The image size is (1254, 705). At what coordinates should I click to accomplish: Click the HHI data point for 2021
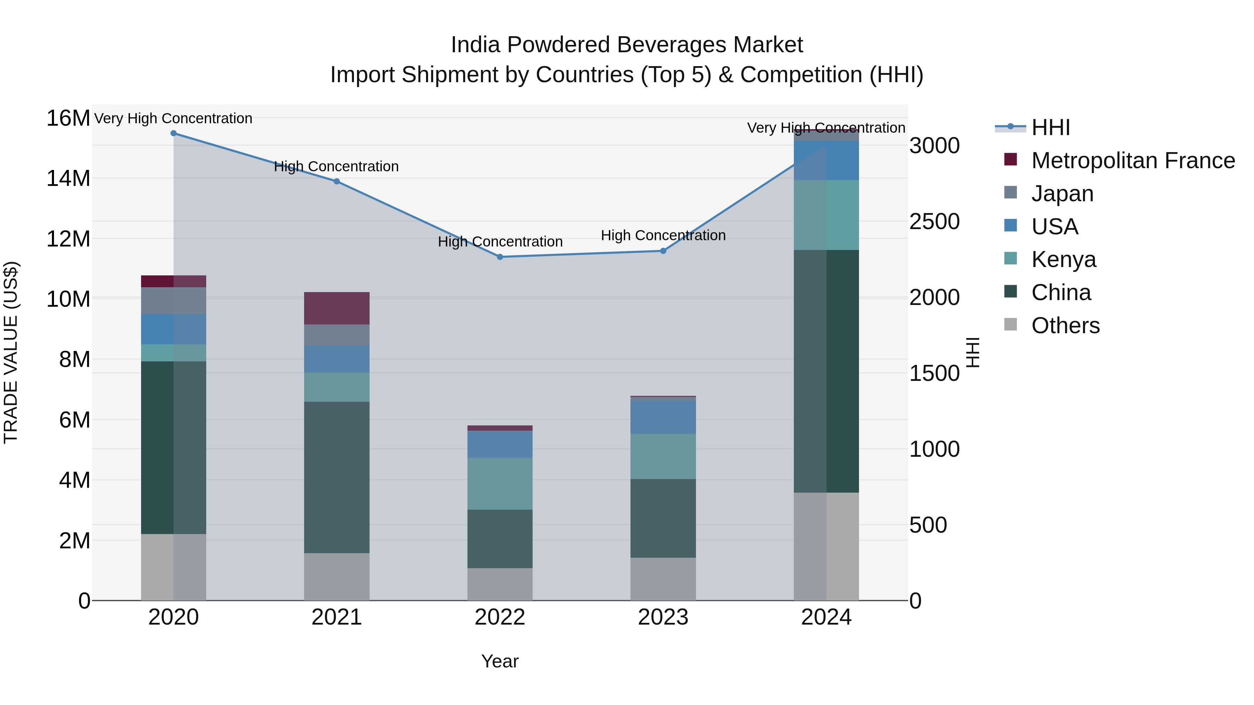point(337,181)
